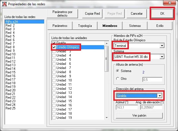Select Red 7 in network list
Screen dimensions: 178x131
pos(24,43)
